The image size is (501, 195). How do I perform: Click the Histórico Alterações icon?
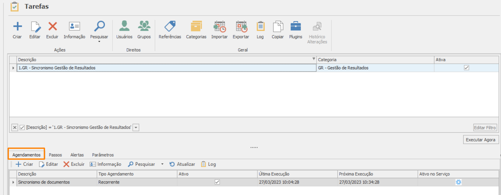pos(317,26)
